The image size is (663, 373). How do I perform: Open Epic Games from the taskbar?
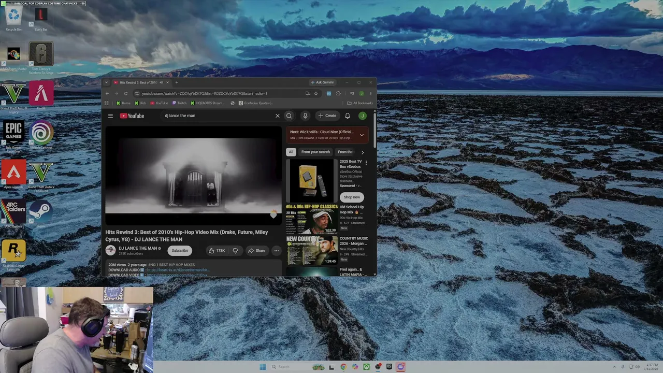pos(389,367)
